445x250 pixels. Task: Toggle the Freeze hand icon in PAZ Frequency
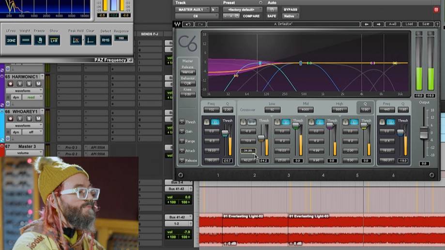coord(40,40)
